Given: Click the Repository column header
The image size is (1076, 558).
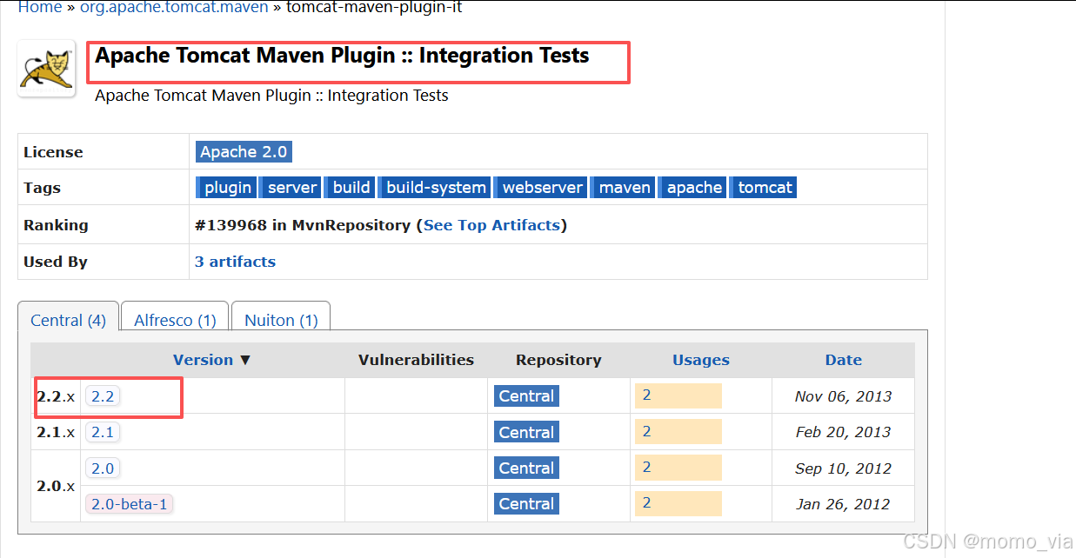Looking at the screenshot, I should click(558, 360).
